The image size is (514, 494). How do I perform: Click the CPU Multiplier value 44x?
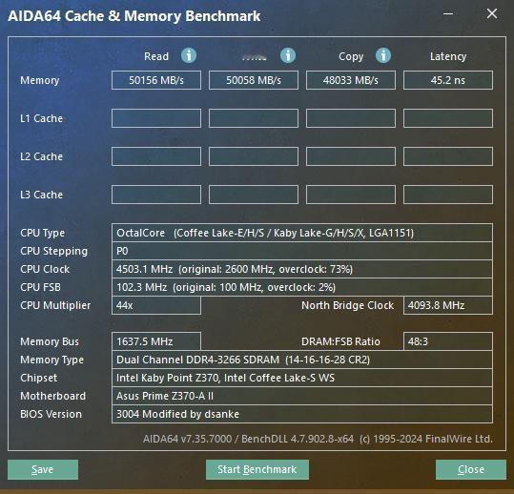point(156,305)
